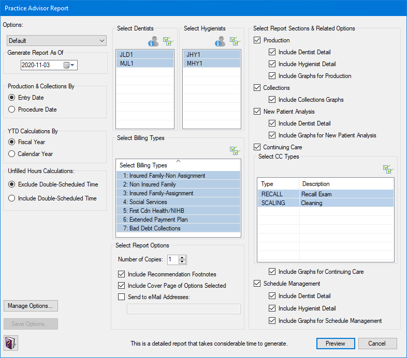Select the Procedure Date radio button
Screen dimensions: 407x358
tap(12, 110)
